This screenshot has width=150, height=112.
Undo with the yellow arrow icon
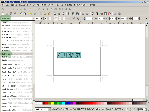31,14
